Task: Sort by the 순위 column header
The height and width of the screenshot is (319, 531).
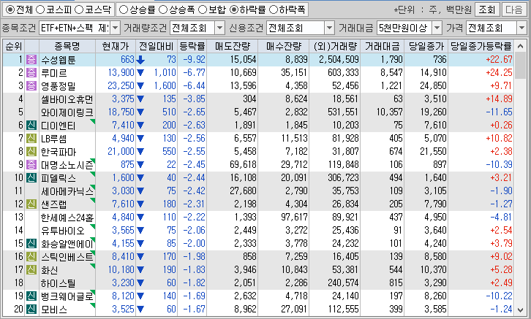Action: [14, 46]
